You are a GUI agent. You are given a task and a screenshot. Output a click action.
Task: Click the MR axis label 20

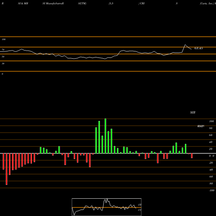tap(211, 149)
